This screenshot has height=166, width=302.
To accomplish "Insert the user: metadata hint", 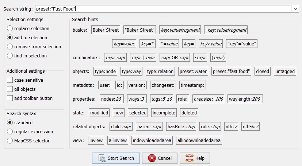I will [105, 85].
